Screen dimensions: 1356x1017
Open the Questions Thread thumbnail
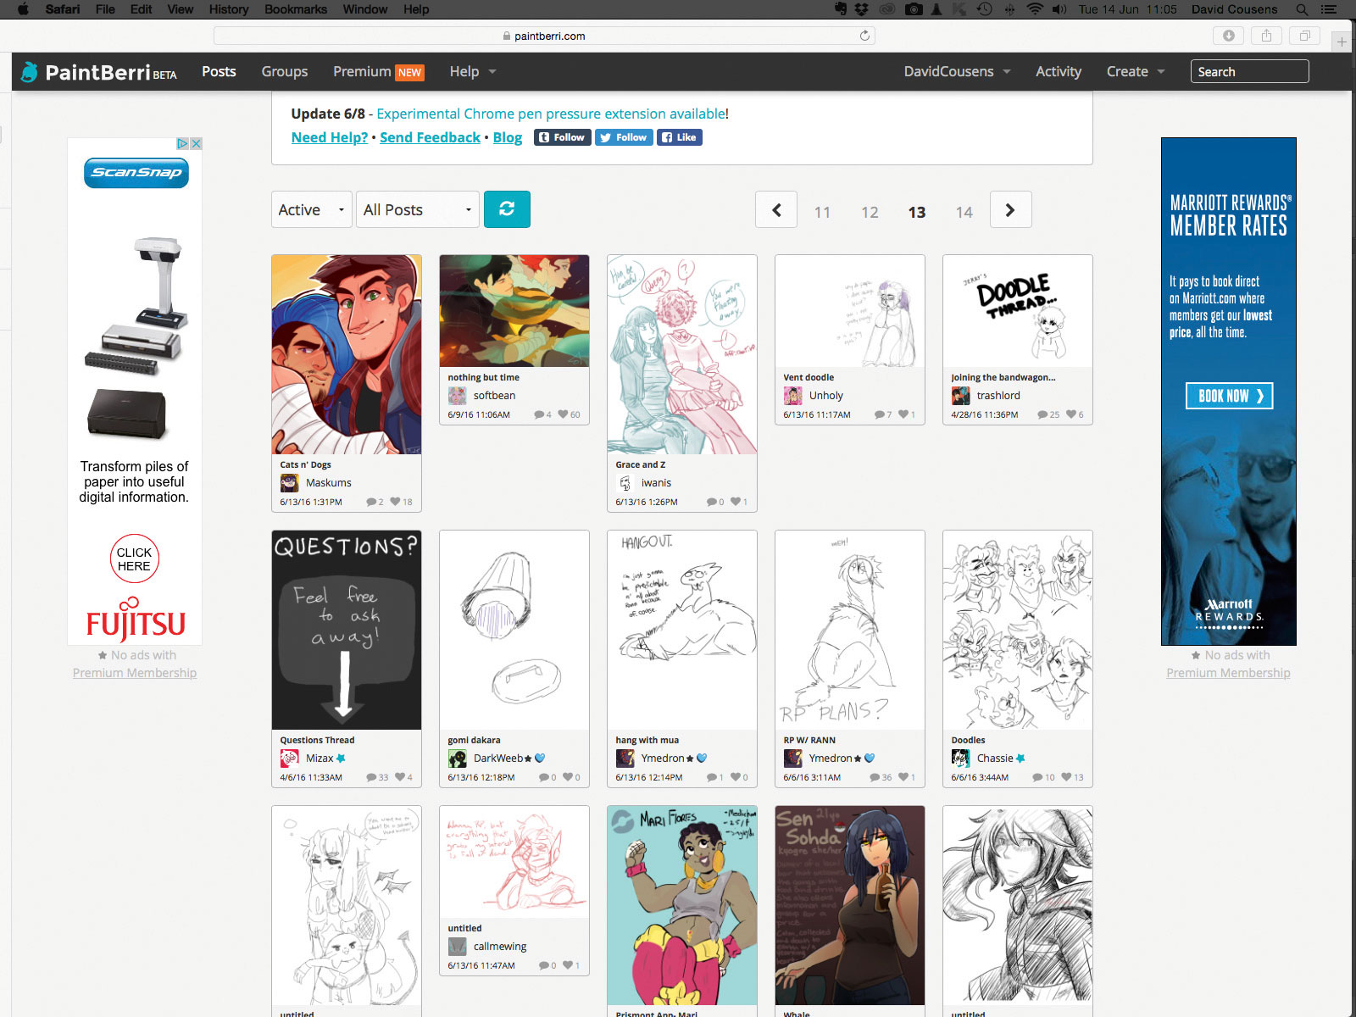tap(347, 630)
